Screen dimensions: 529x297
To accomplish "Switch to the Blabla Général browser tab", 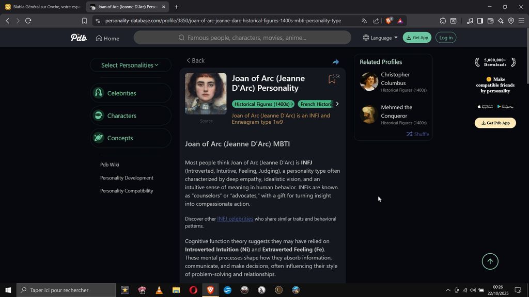I will [x=43, y=7].
